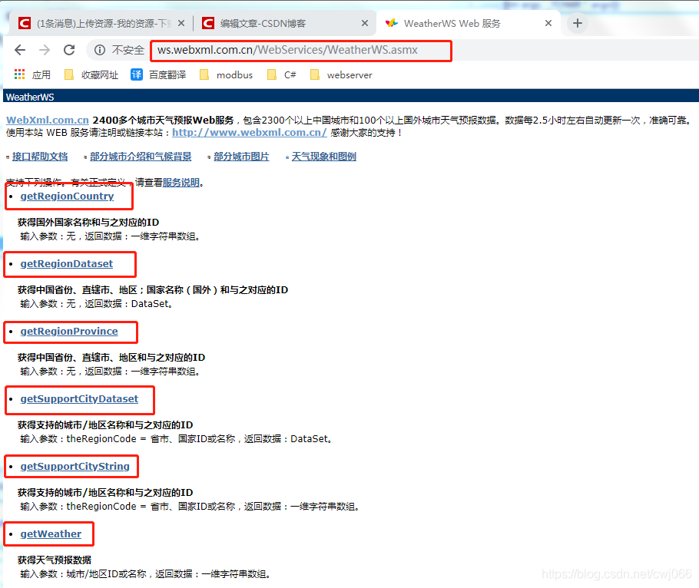The height and width of the screenshot is (588, 699).
Task: Open the 部分城市介绍和气候背景 link
Action: coord(141,157)
